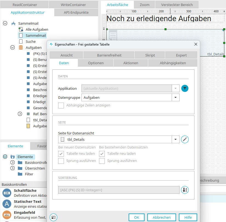Click the dialog settings icon at bottom left

[53, 217]
